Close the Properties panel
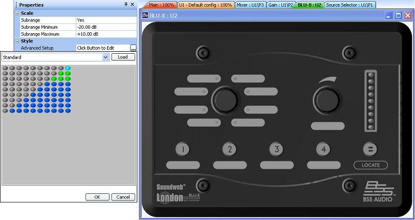The height and width of the screenshot is (220, 415). tap(133, 5)
